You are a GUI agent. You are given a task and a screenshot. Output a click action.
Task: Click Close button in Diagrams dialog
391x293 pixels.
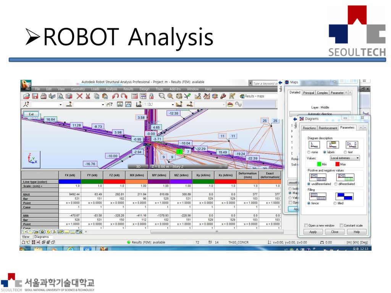coord(334,232)
